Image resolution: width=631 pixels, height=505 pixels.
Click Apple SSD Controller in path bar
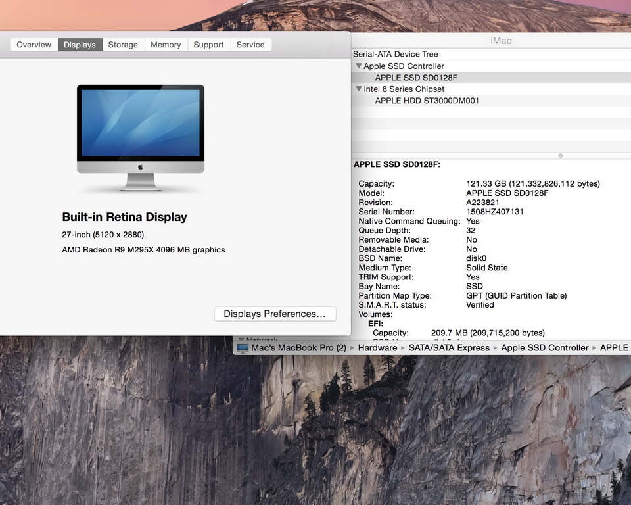(544, 348)
